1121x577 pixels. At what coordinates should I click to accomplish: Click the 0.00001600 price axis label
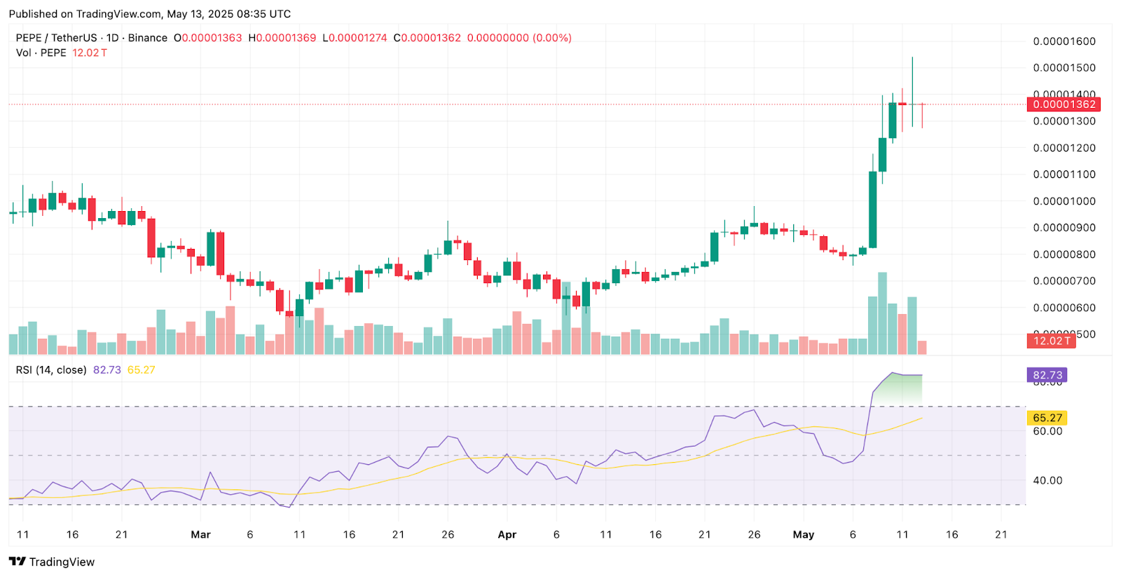point(1064,41)
